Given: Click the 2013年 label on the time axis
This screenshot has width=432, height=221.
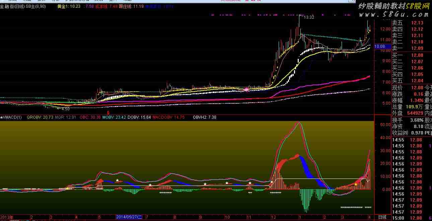Looking at the screenshot, I should (7, 217).
